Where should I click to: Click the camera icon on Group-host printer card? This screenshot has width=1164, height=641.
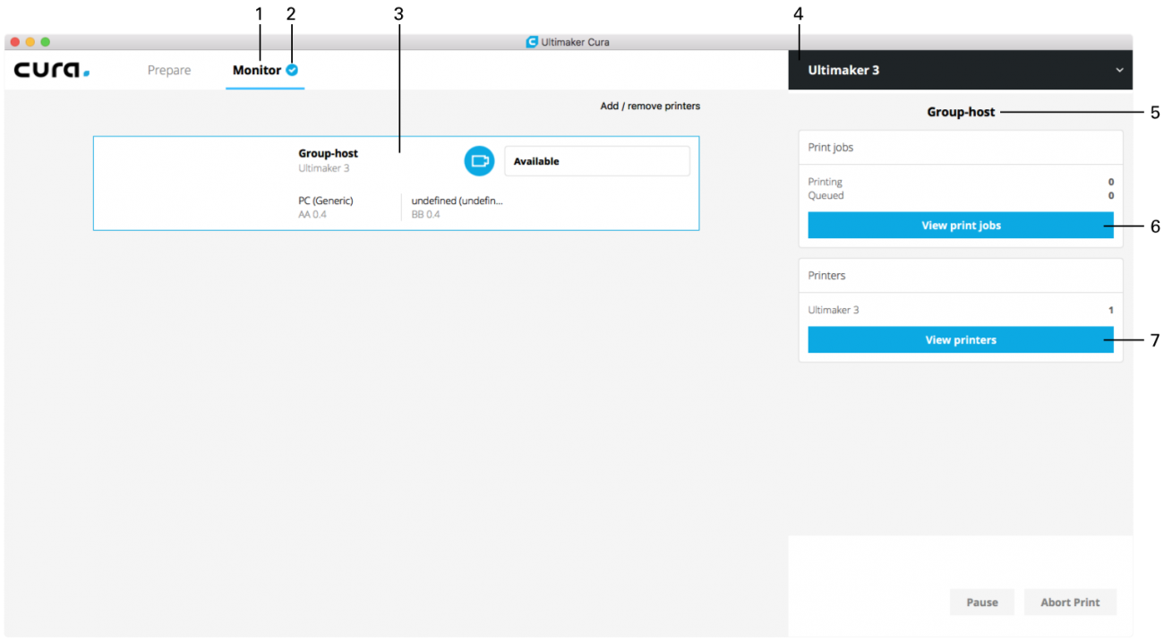click(478, 160)
